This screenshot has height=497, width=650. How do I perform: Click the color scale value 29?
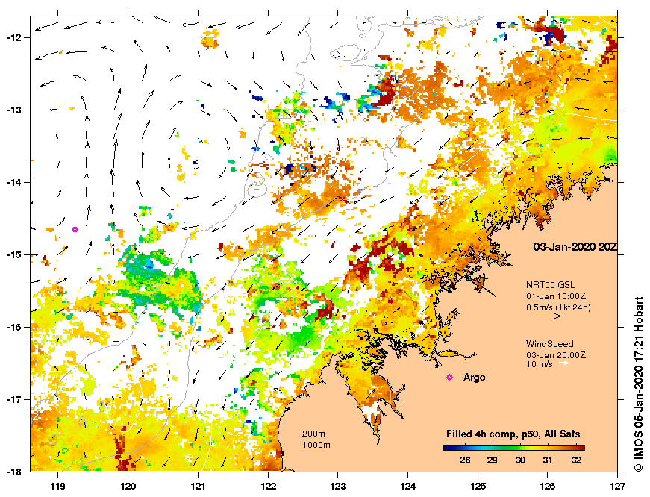(x=492, y=460)
